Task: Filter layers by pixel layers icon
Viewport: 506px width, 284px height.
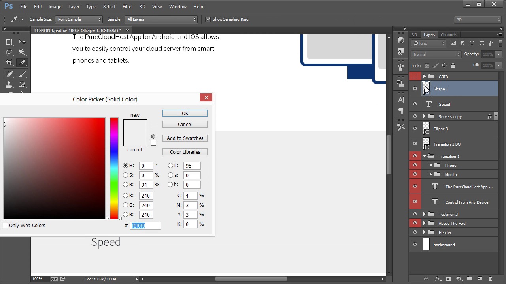Action: click(453, 43)
